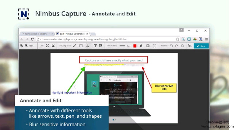The height and width of the screenshot is (130, 235).
Task: Select the crop tool in Size group
Action: [x=53, y=46]
